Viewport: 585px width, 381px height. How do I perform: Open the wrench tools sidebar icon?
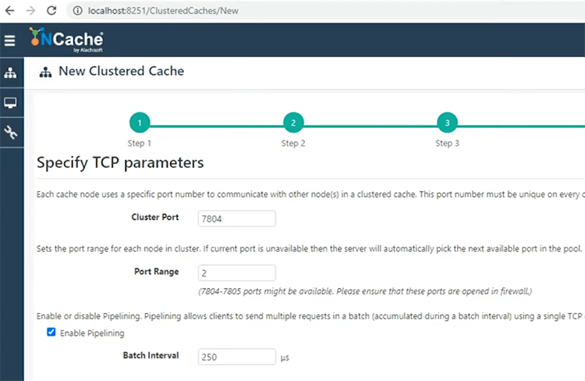(x=10, y=133)
